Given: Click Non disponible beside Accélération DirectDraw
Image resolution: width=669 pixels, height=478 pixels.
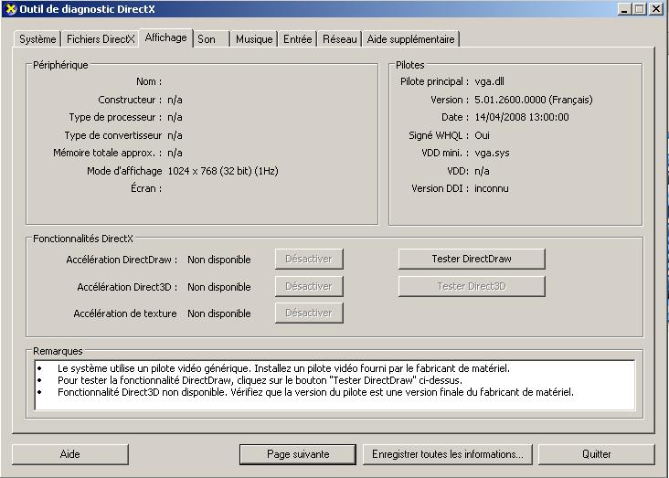Looking at the screenshot, I should point(218,260).
